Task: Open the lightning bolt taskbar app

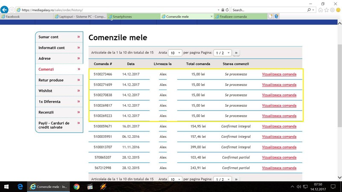Action: [x=103, y=187]
